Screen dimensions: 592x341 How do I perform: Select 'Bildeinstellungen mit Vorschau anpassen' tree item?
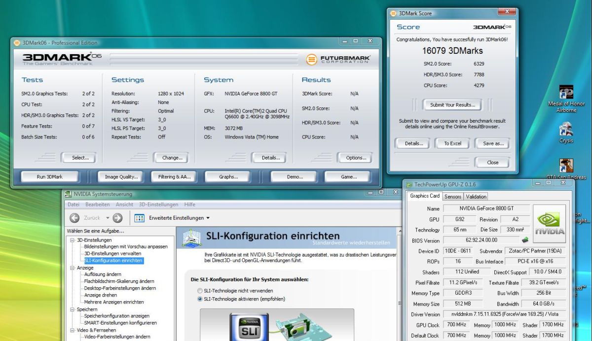(126, 246)
